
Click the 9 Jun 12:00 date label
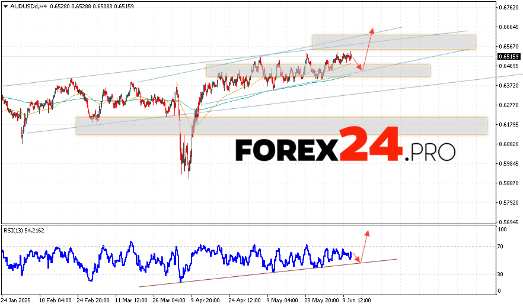coord(355,299)
